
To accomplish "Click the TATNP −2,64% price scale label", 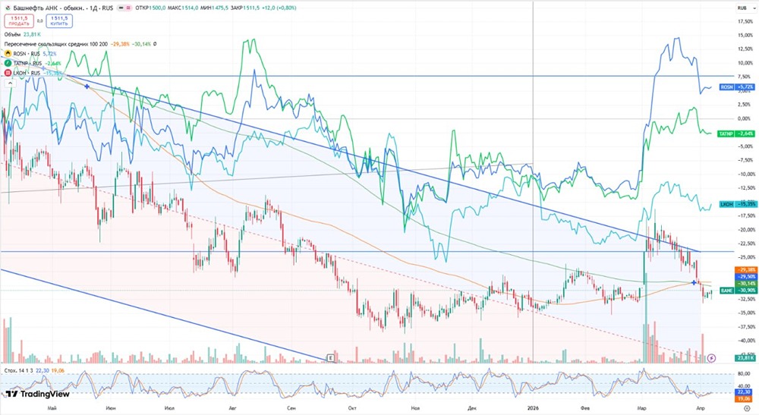I will tap(735, 134).
